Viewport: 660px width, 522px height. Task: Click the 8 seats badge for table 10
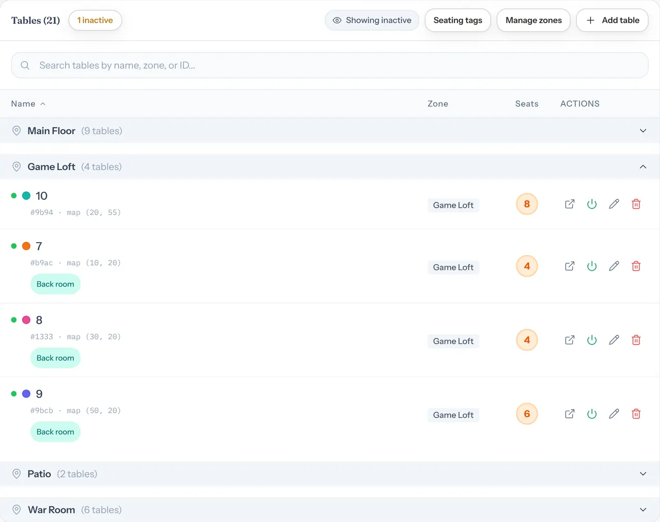point(527,204)
